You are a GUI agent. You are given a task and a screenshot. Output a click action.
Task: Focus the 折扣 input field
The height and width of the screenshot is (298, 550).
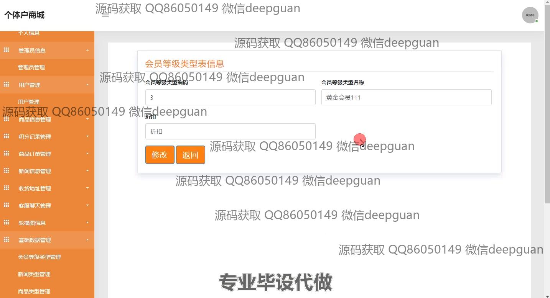[x=231, y=131]
